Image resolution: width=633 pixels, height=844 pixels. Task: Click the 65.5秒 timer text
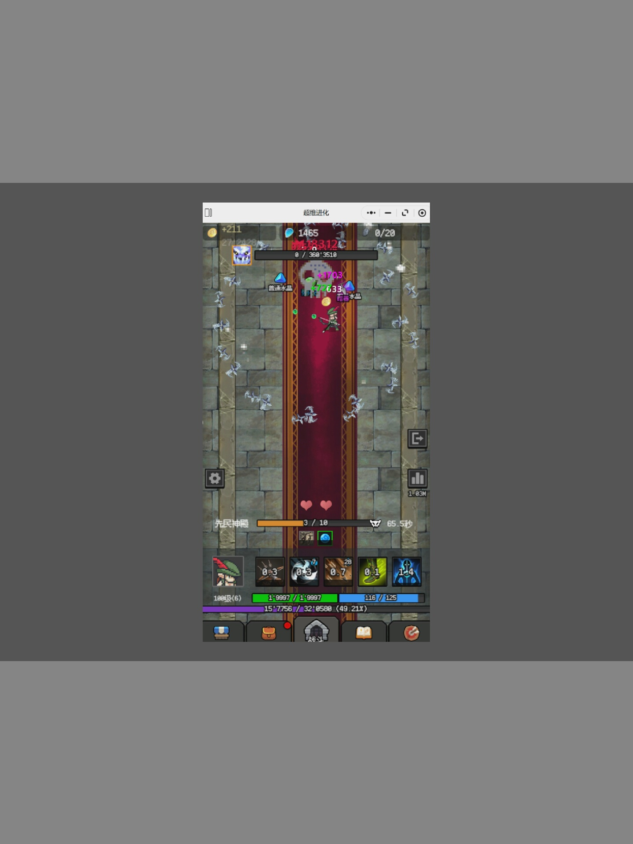tap(399, 524)
